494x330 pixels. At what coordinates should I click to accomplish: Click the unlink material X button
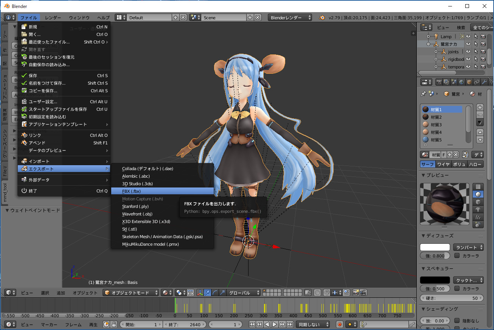pos(456,155)
